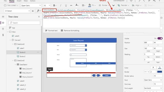This screenshot has width=164, height=92.
Task: Select Start_Column1 in the tree
Action: point(27,69)
